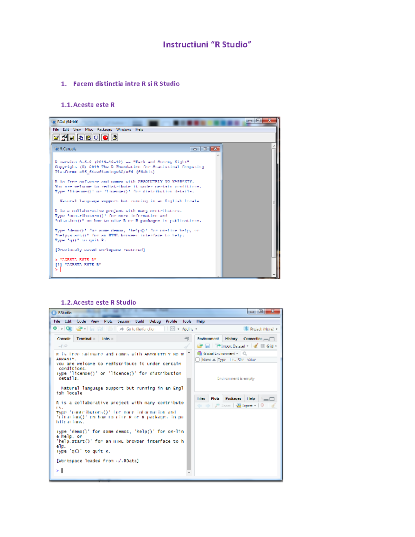Image resolution: width=415 pixels, height=537 pixels.
Task: Toggle the name checkbox in Environment pane header
Action: coord(198,359)
